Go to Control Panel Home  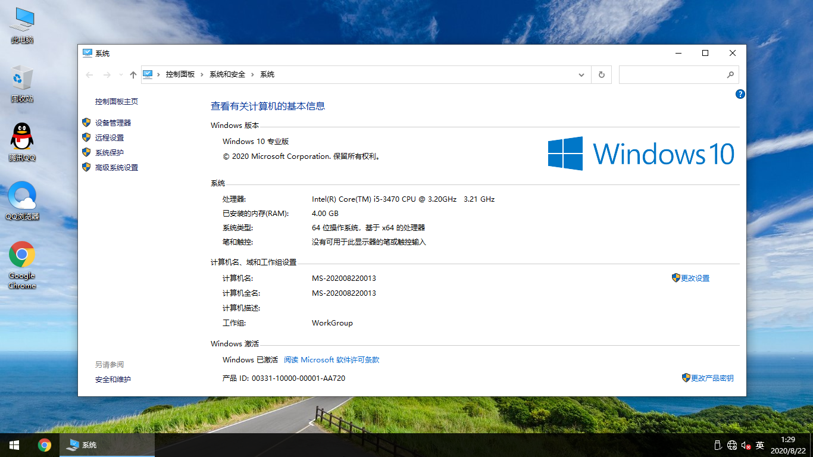[117, 101]
